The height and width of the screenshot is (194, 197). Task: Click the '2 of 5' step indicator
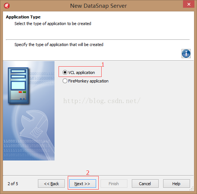13,184
